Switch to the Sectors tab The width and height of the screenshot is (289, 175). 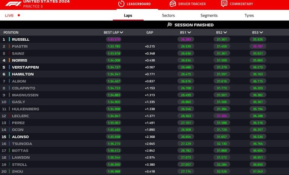[x=168, y=16]
